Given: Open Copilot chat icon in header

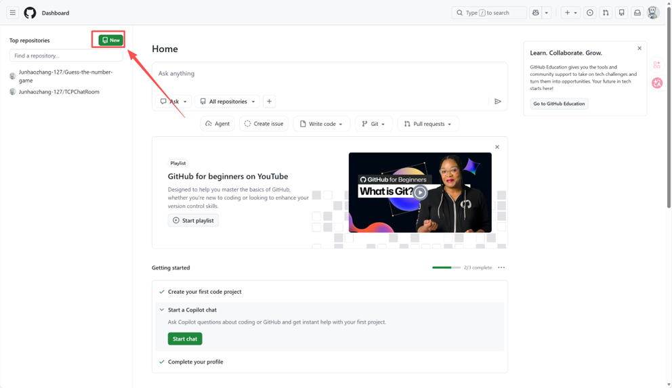Looking at the screenshot, I should coord(535,13).
